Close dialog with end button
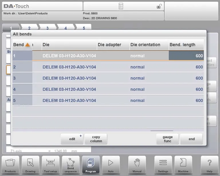Screen dimensions: 220x176 pos(191,139)
